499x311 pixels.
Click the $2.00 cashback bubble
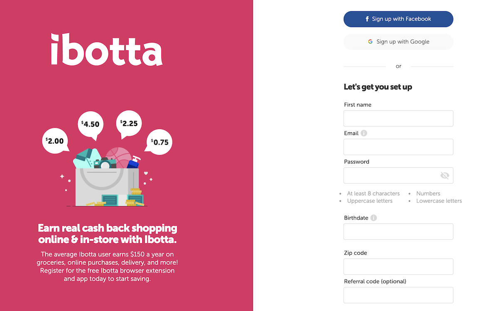pyautogui.click(x=55, y=141)
